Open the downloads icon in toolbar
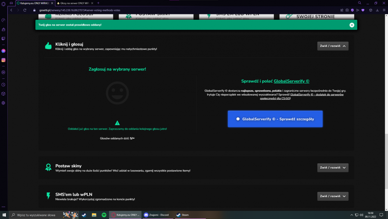This screenshot has width=388, height=219. tap(378, 10)
